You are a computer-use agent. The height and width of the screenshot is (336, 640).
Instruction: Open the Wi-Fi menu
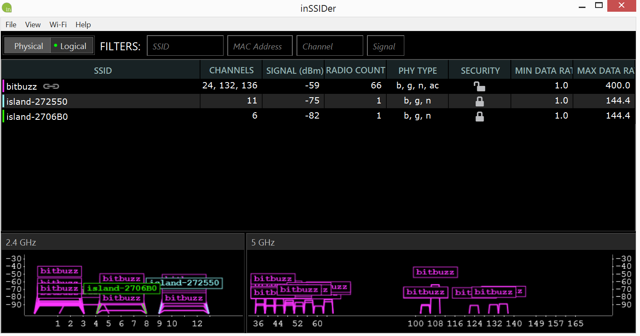pos(58,24)
